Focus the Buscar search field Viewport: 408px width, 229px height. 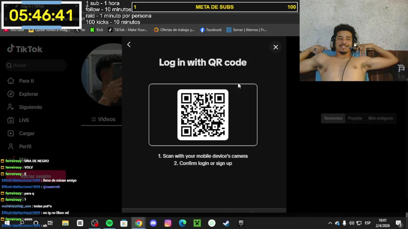36,65
